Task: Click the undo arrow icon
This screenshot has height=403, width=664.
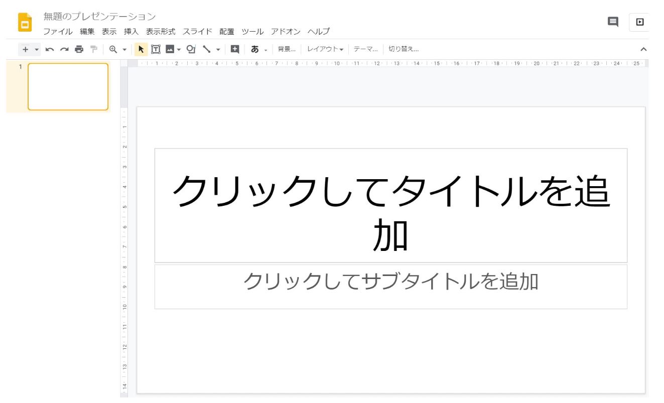Action: point(50,49)
